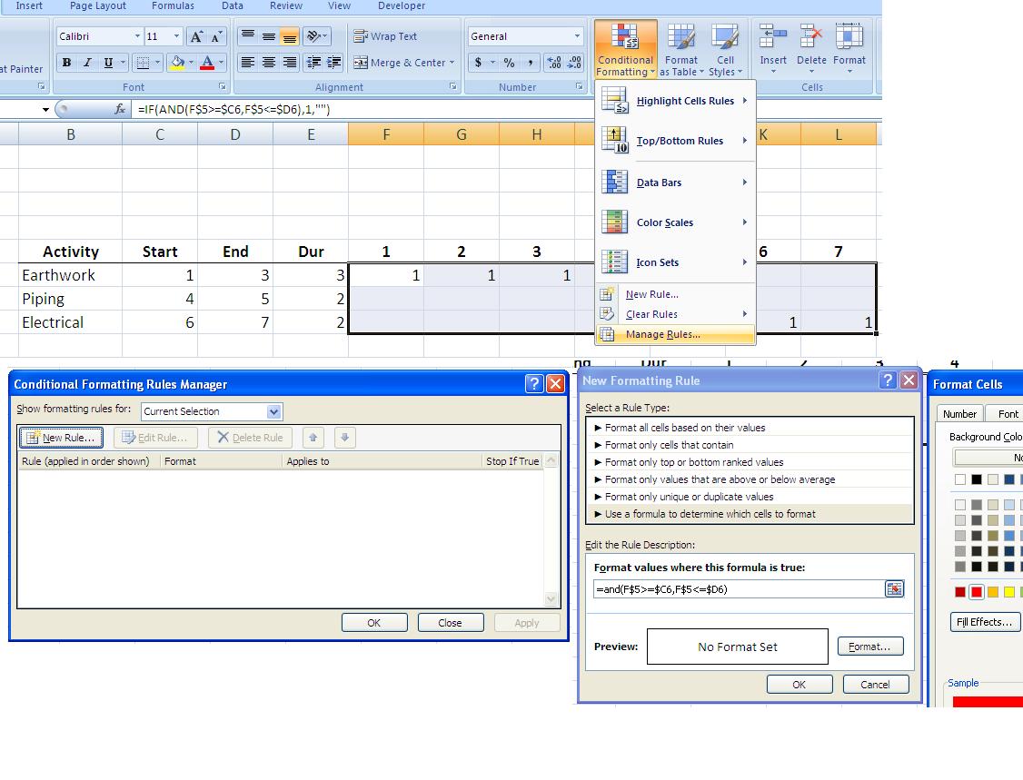This screenshot has width=1023, height=780.
Task: Click the Orientation text rotation icon
Action: point(314,36)
